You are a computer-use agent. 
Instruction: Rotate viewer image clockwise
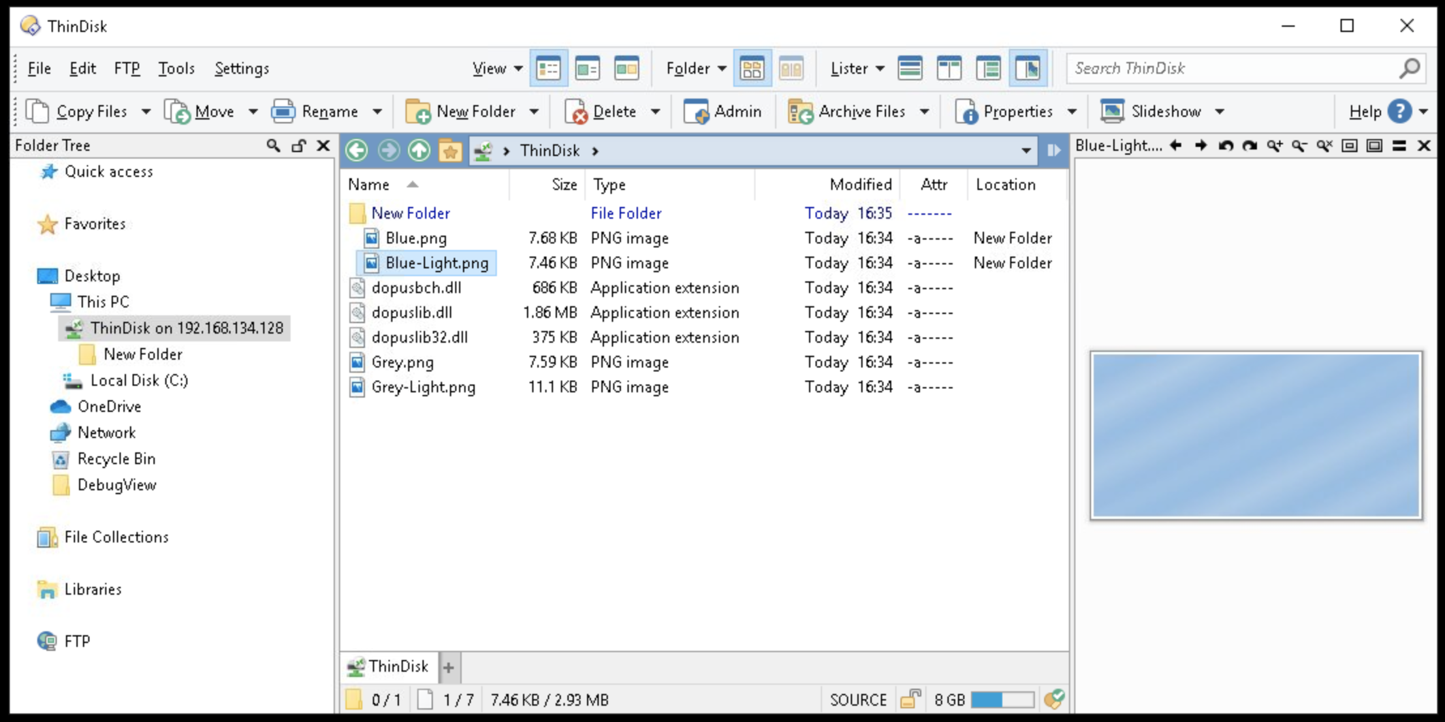click(x=1250, y=146)
